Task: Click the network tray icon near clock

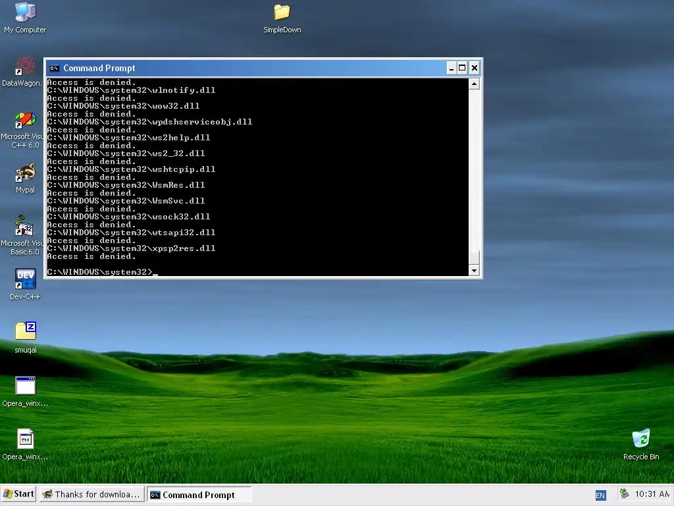Action: [x=624, y=493]
